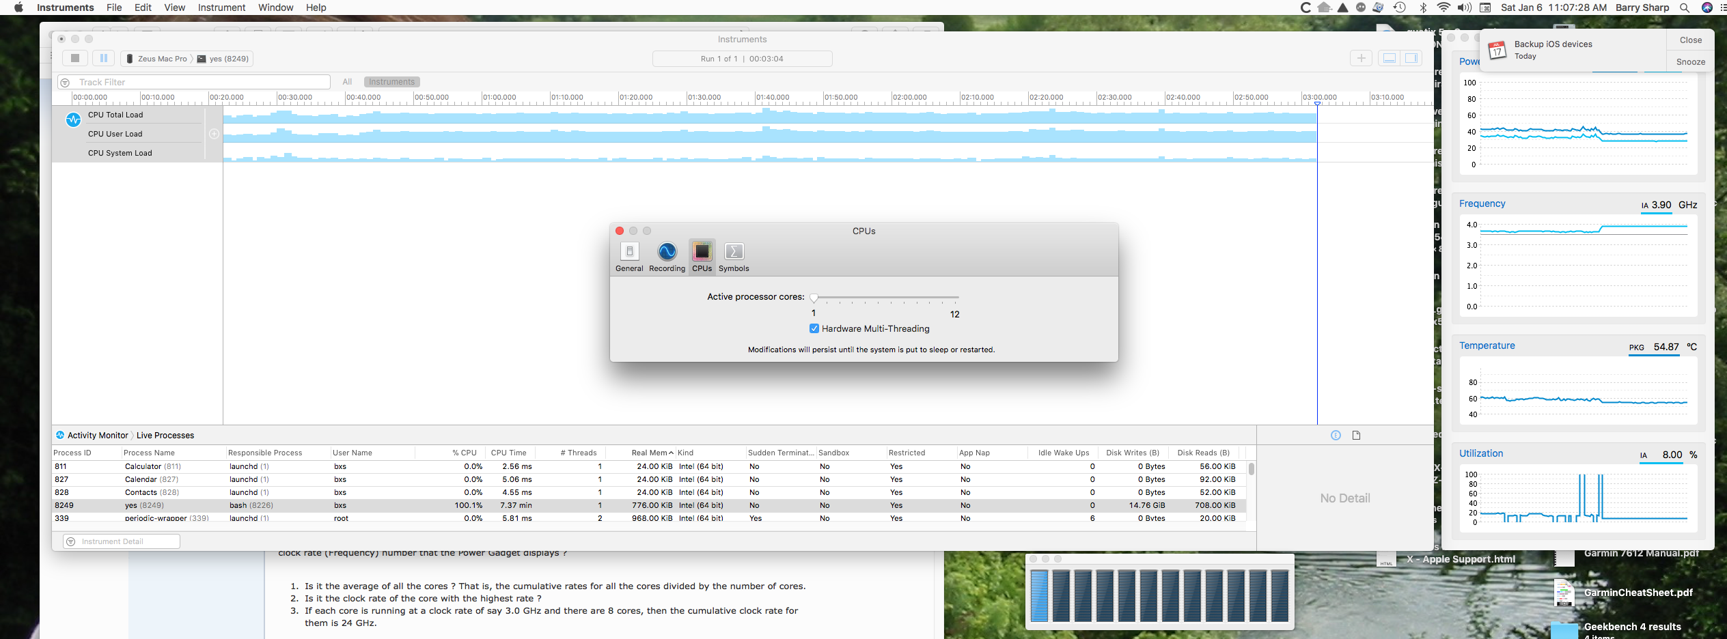1727x639 pixels.
Task: Select the CPU User Load track
Action: point(115,134)
